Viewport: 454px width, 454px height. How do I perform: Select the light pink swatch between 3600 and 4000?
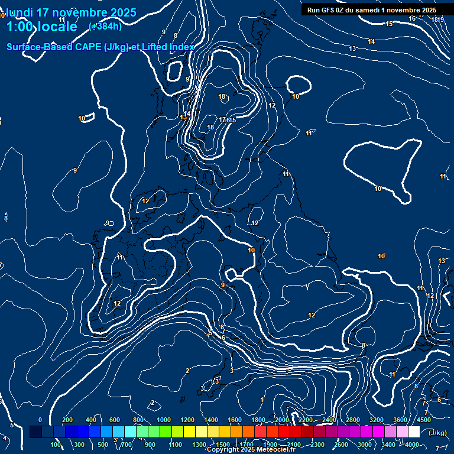click(x=402, y=432)
